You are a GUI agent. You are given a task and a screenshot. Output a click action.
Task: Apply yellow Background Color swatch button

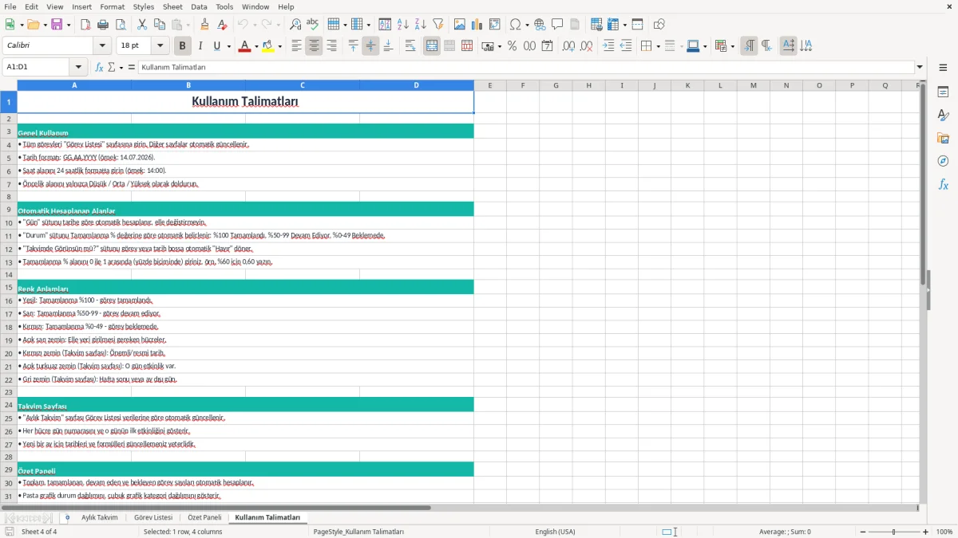pyautogui.click(x=268, y=46)
